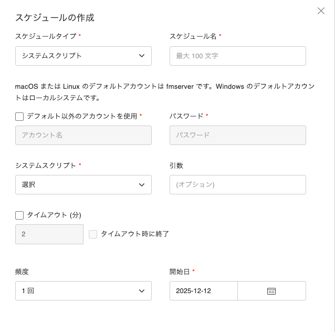Click the 2025-12-12 start date field
The width and height of the screenshot is (335, 332).
204,291
